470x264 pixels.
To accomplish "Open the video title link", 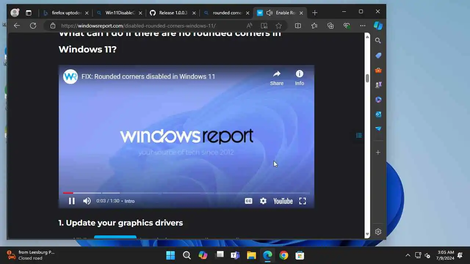I will [148, 77].
